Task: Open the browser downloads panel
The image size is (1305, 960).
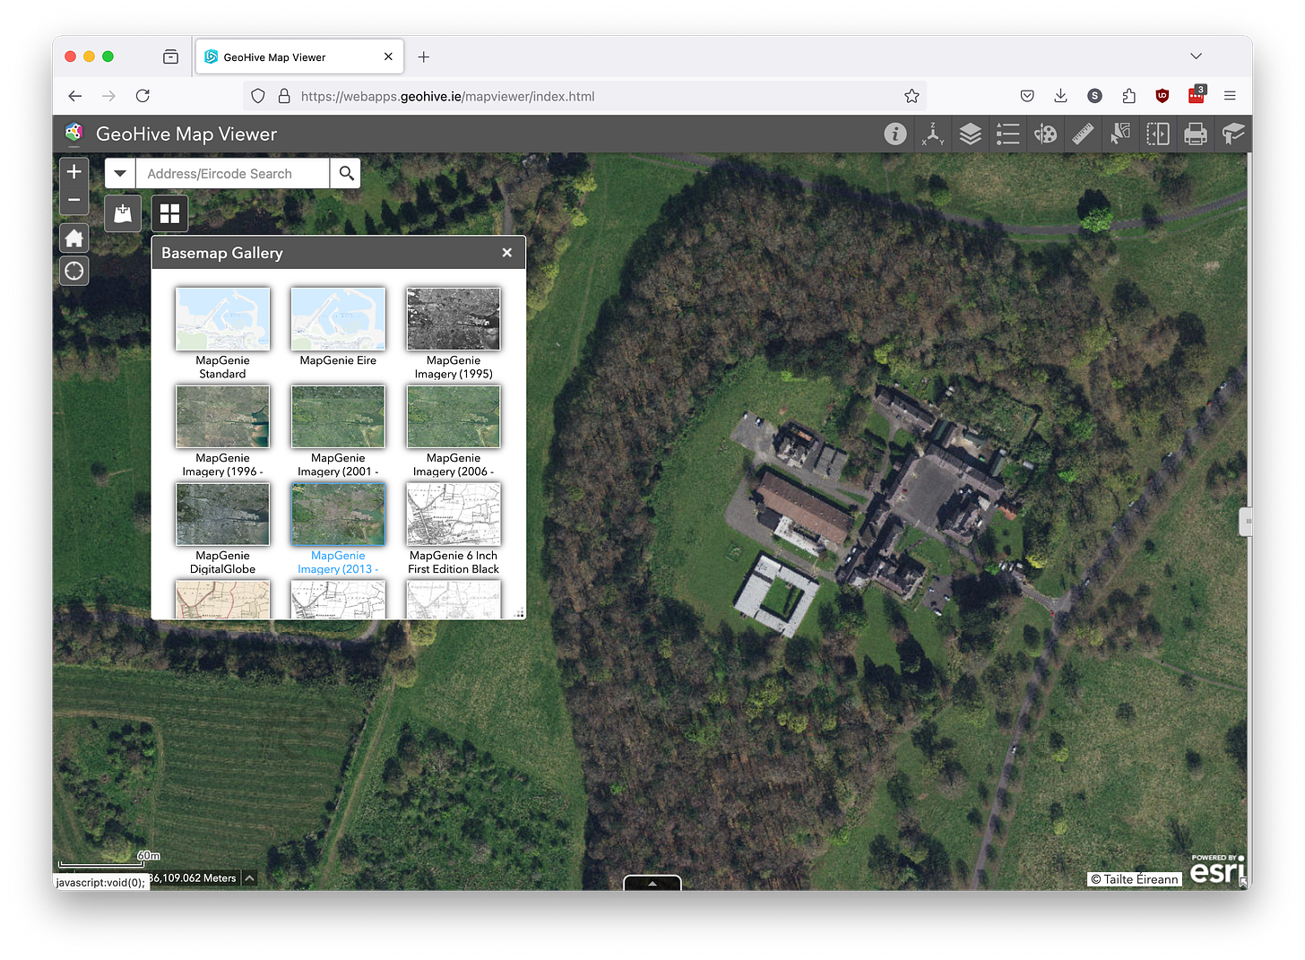Action: point(1060,96)
